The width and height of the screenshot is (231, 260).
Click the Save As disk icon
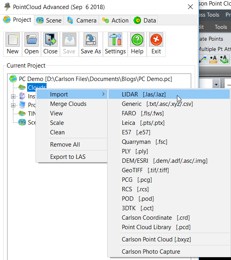coord(91,40)
